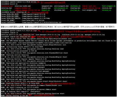Click the green digest.sh file name
Screen dimensions: 117x97
pyautogui.click(x=46, y=10)
